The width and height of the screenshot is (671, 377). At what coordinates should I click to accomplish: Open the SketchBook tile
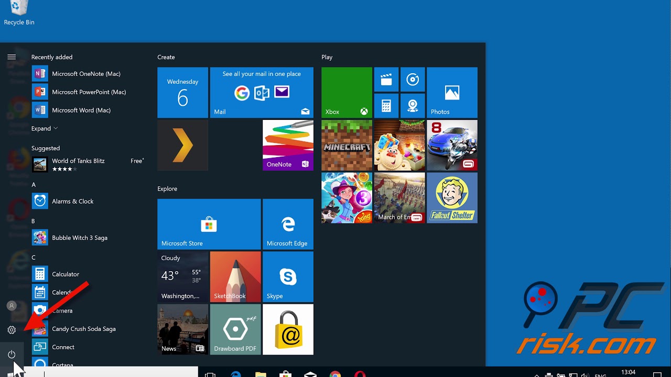235,277
